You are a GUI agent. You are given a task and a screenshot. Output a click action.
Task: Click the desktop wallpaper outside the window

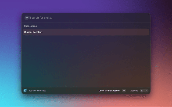coord(11,53)
